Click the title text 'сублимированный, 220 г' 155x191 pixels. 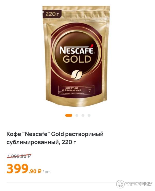tap(41, 142)
